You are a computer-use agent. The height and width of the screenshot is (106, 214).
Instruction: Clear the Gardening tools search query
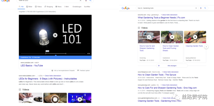point(196,8)
